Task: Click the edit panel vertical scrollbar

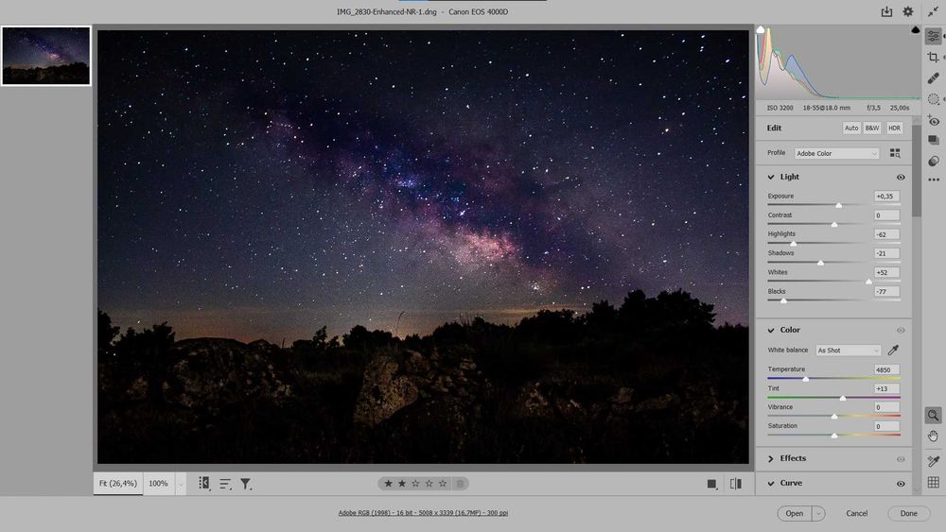Action: pos(916,171)
